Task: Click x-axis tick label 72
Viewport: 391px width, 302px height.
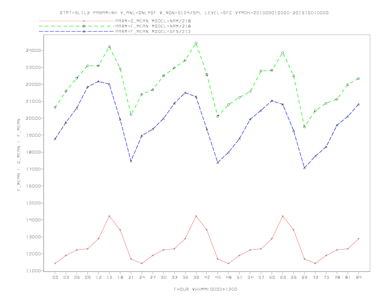Action: point(315,277)
